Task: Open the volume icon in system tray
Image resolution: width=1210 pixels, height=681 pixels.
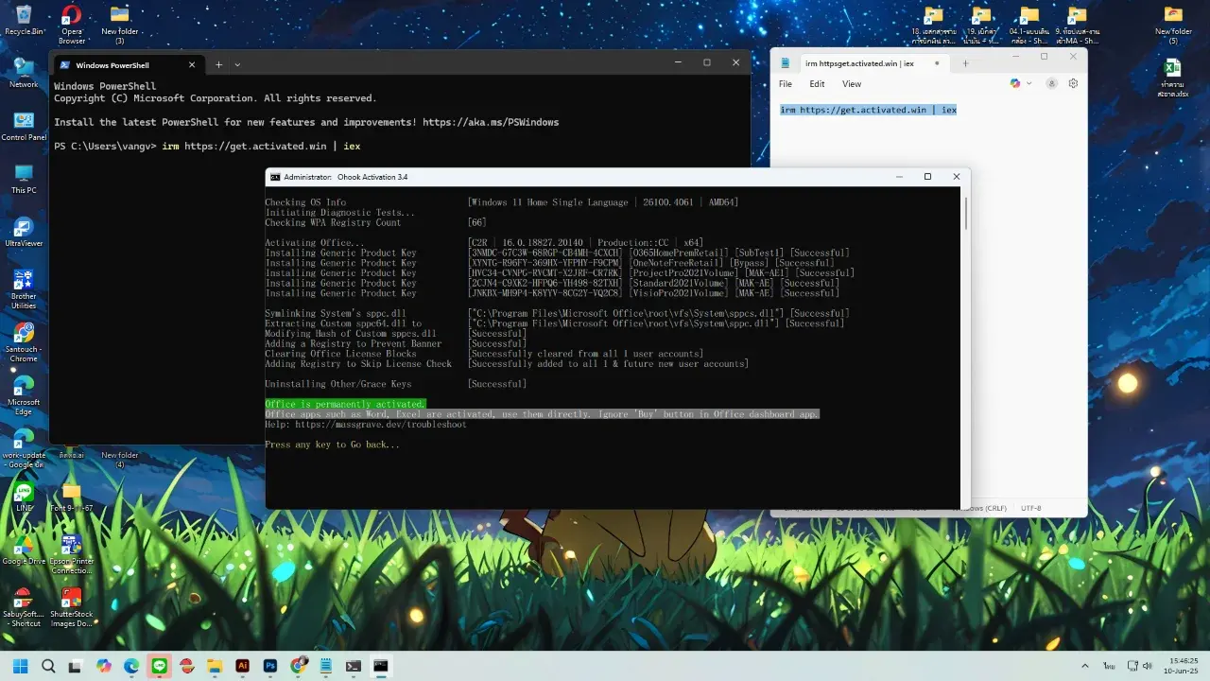Action: pyautogui.click(x=1146, y=666)
